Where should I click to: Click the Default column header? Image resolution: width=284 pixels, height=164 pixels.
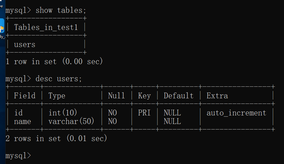(179, 96)
